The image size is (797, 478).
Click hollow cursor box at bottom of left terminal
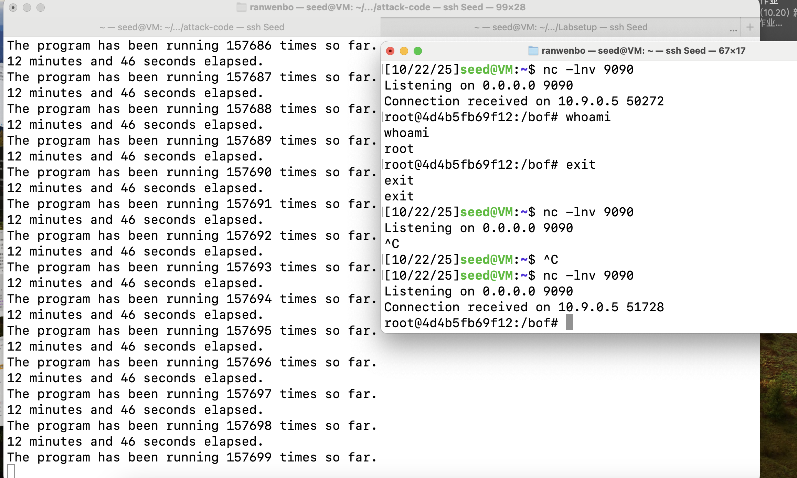(11, 471)
